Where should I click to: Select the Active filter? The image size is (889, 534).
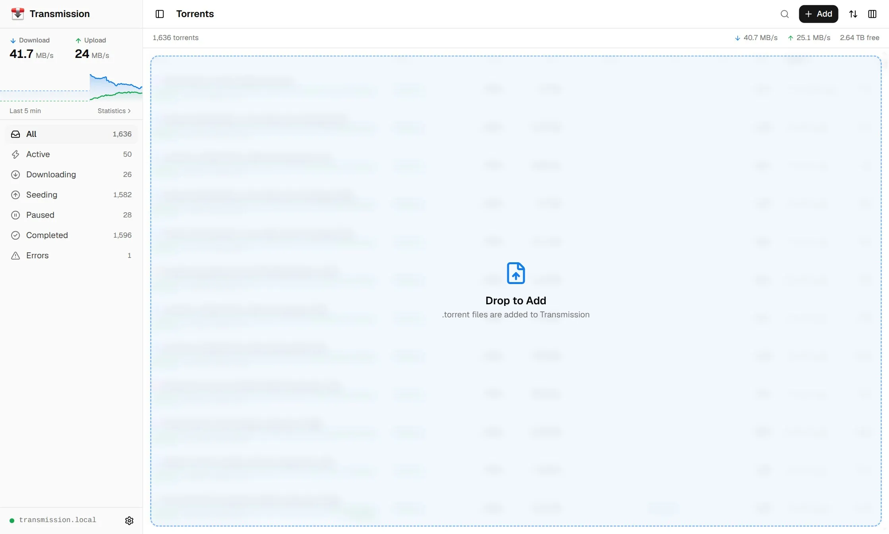(x=71, y=154)
